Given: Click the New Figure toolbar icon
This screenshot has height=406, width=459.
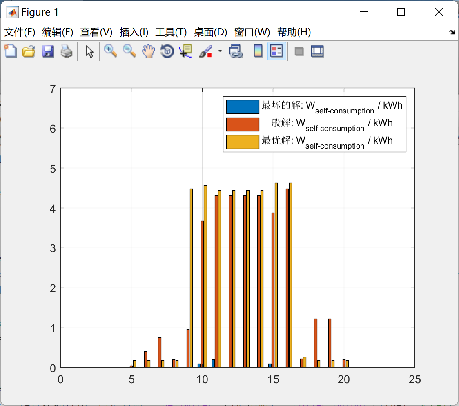Looking at the screenshot, I should pos(10,51).
